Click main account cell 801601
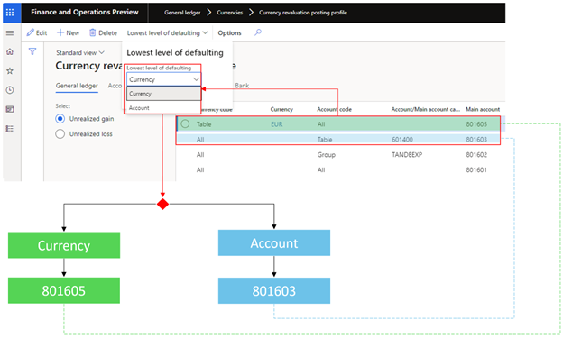Screen dimensions: 563x338 476,169
